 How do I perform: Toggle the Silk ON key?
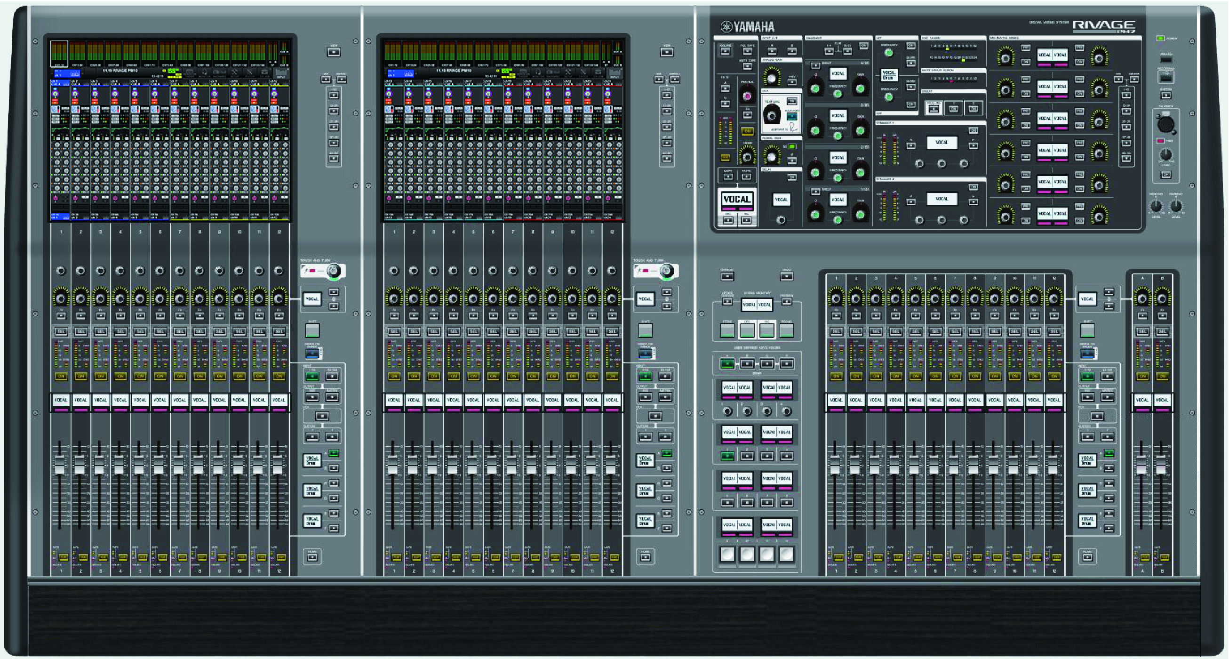792,101
